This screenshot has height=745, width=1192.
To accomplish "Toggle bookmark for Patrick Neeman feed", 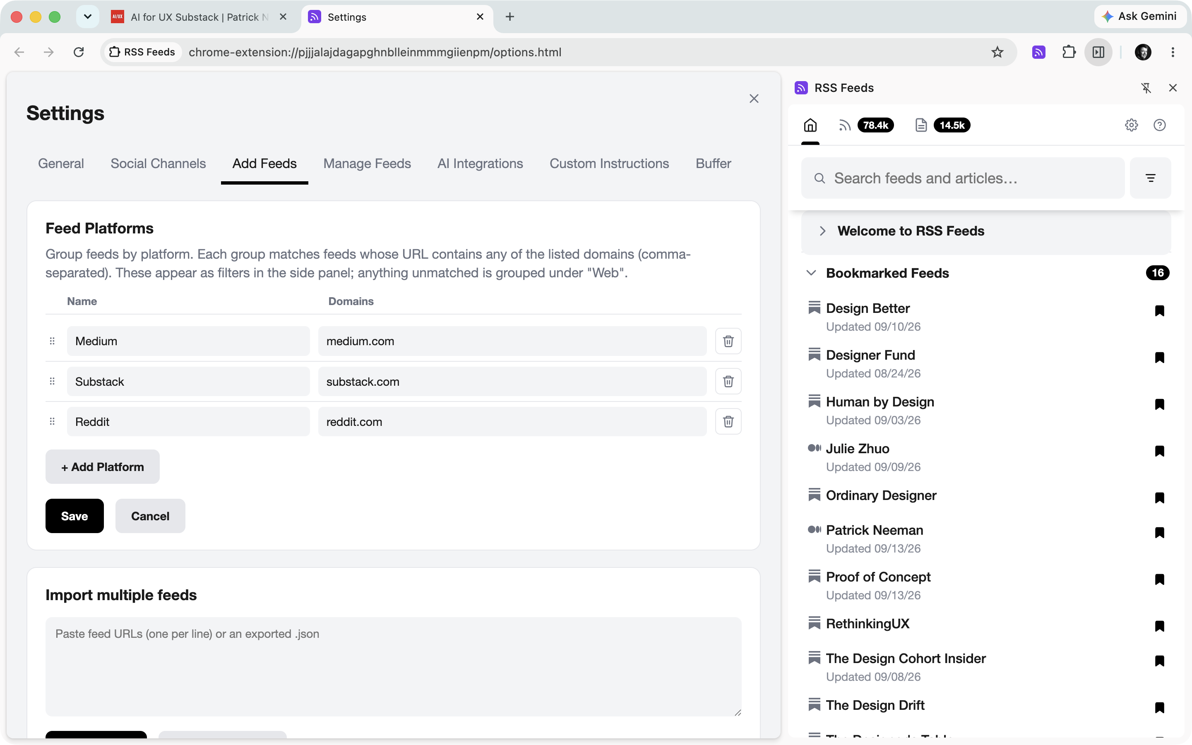I will (1159, 532).
